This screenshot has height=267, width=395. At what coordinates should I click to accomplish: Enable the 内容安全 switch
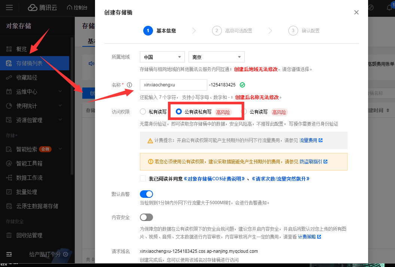pos(146,217)
